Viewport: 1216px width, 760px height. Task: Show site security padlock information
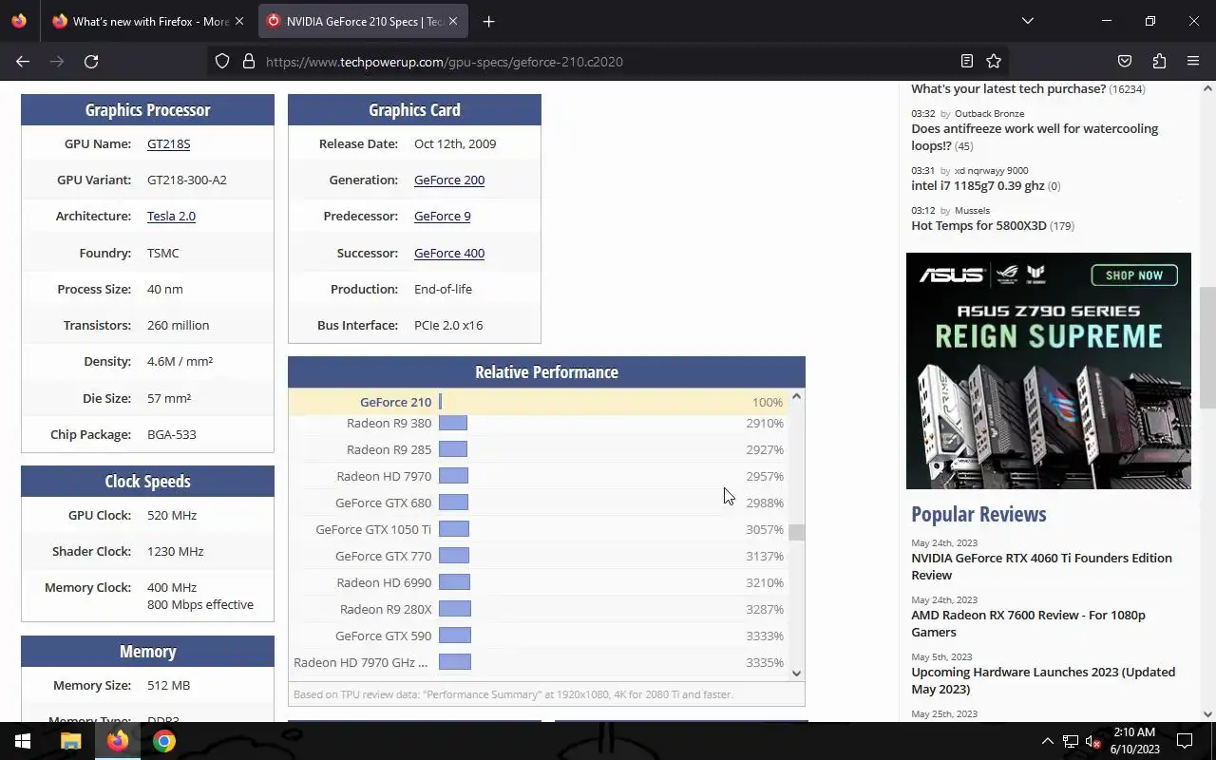pyautogui.click(x=249, y=61)
